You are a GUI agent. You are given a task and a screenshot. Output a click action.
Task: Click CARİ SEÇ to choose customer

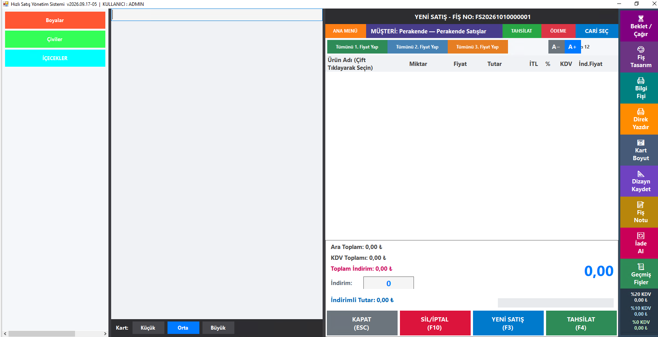pos(597,31)
